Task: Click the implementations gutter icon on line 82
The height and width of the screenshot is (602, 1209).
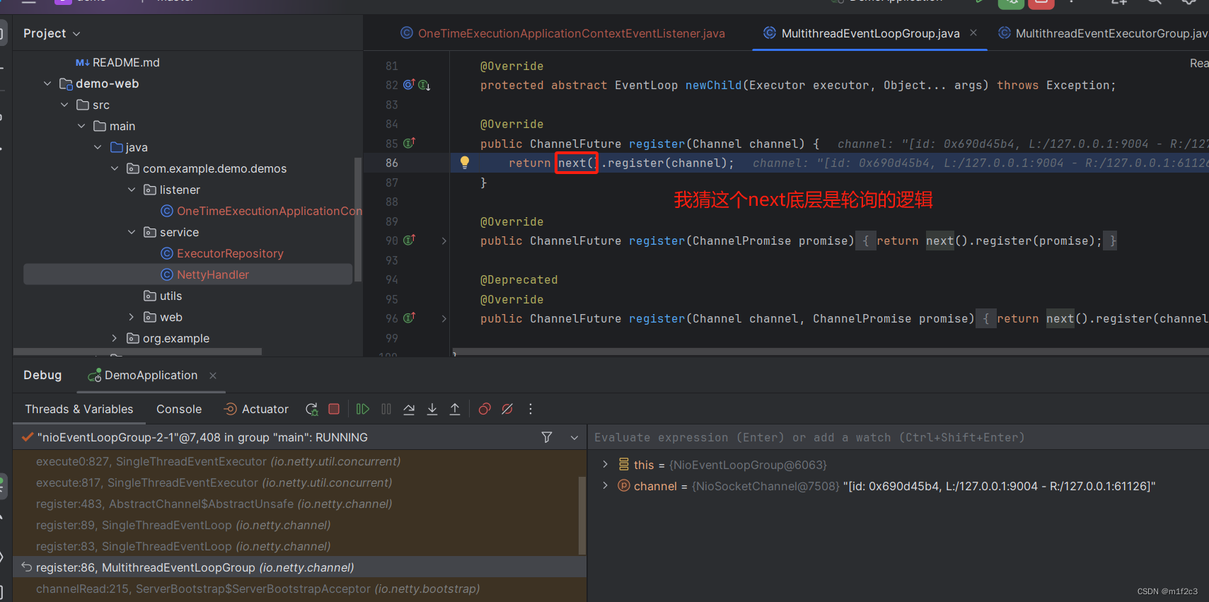Action: tap(424, 85)
